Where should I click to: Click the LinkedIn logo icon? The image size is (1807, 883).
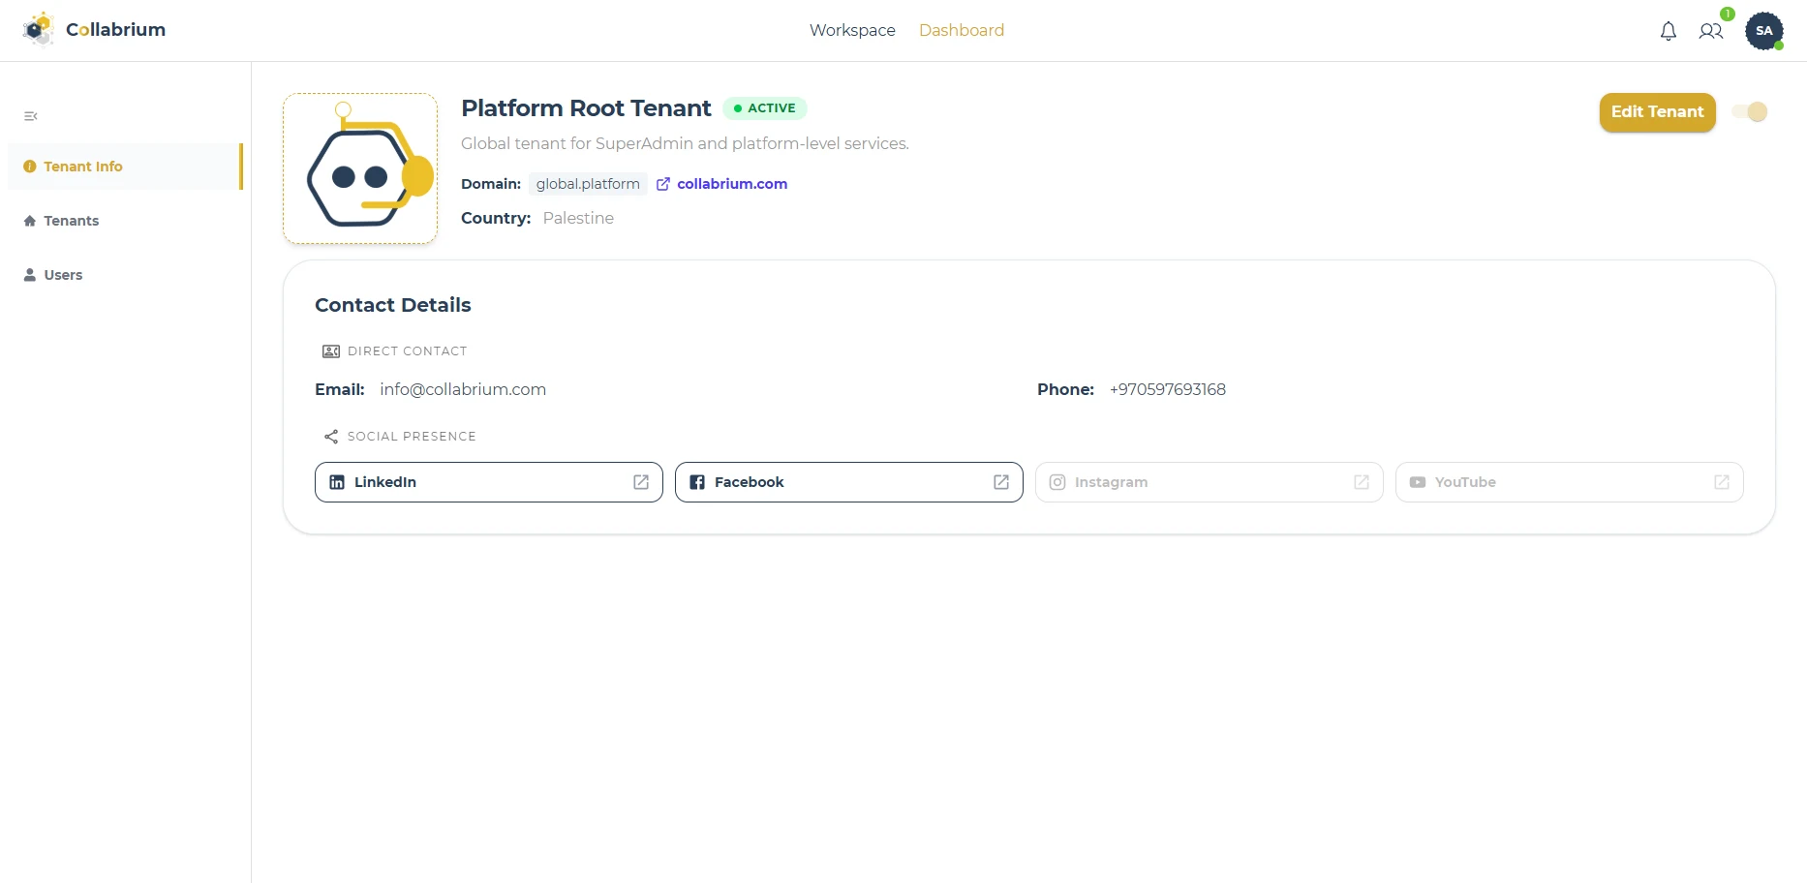pyautogui.click(x=337, y=482)
